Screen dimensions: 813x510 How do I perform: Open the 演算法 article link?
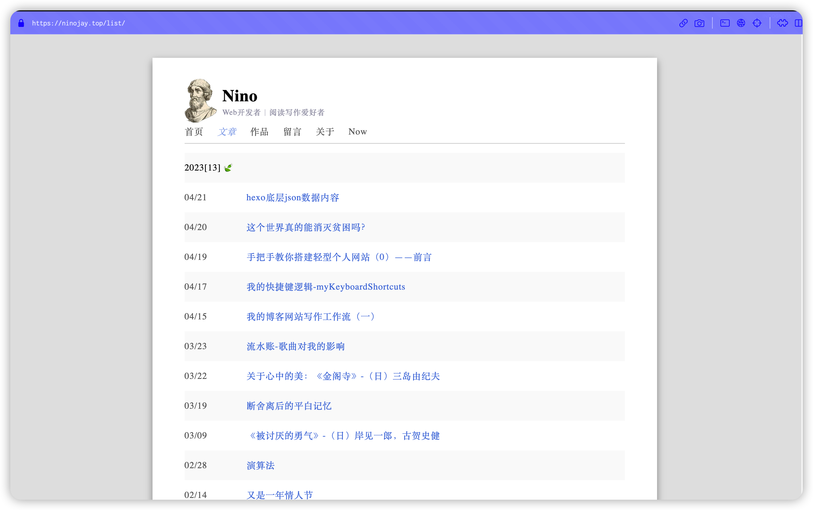click(260, 466)
